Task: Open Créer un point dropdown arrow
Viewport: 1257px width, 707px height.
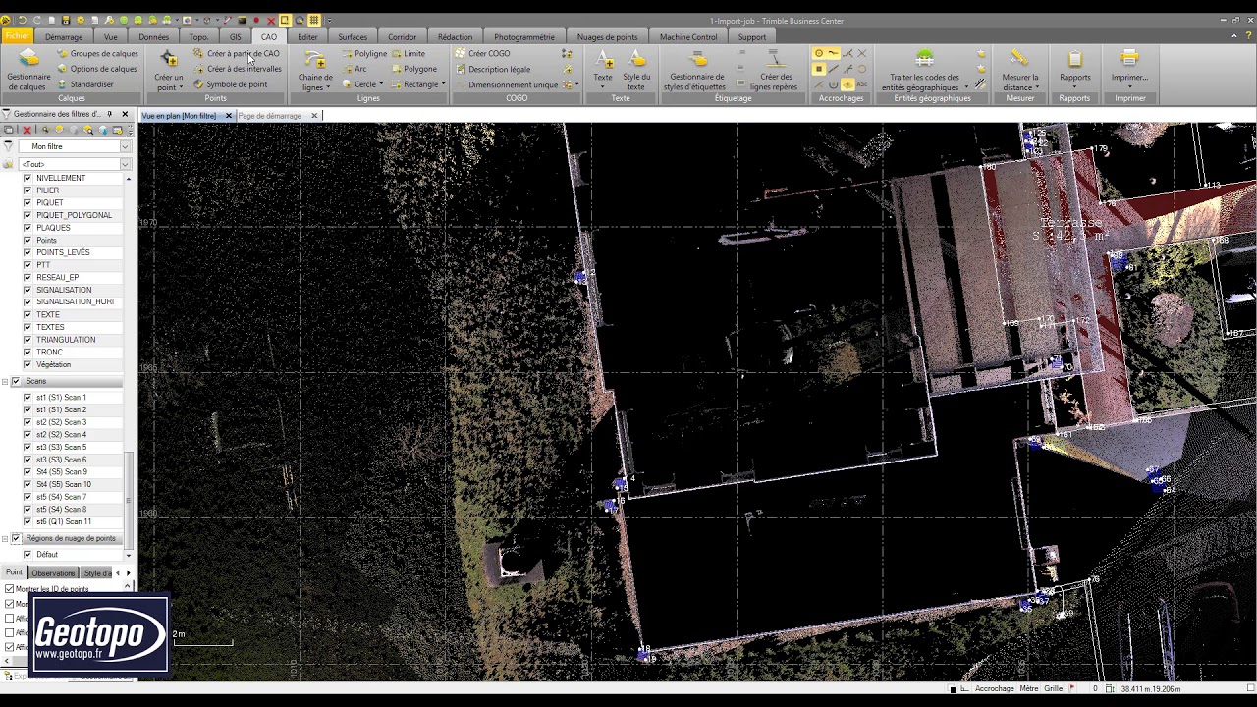Action: pos(181,87)
